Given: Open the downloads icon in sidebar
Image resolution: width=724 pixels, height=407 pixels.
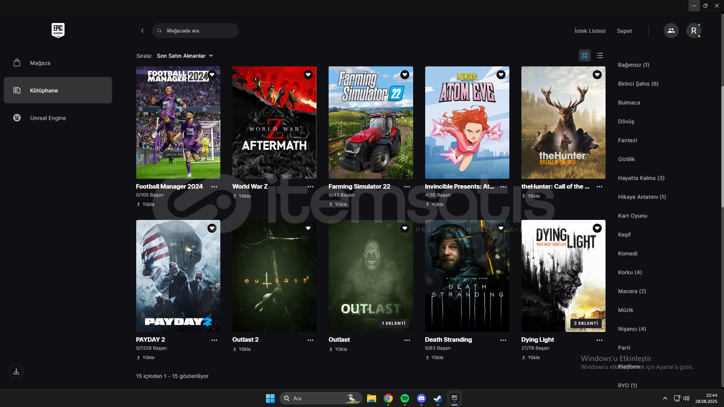Looking at the screenshot, I should pyautogui.click(x=16, y=372).
